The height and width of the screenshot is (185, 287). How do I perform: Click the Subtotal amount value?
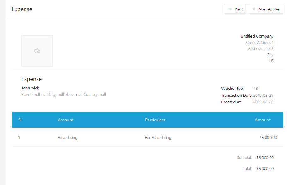(265, 158)
